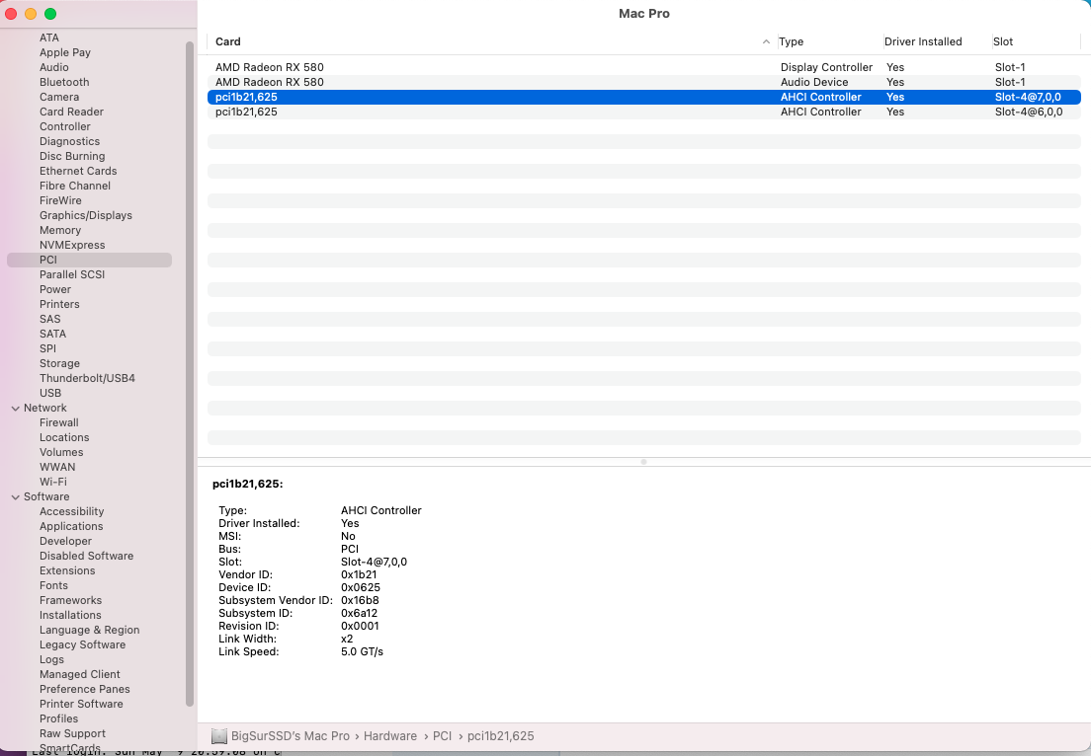
Task: Open Controller in the sidebar
Action: click(64, 126)
